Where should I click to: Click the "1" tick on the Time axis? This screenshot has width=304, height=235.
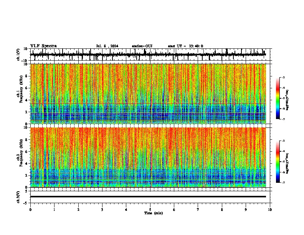[x=54, y=210]
